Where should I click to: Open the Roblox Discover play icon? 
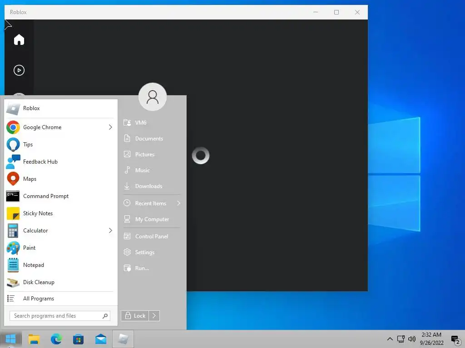click(19, 70)
